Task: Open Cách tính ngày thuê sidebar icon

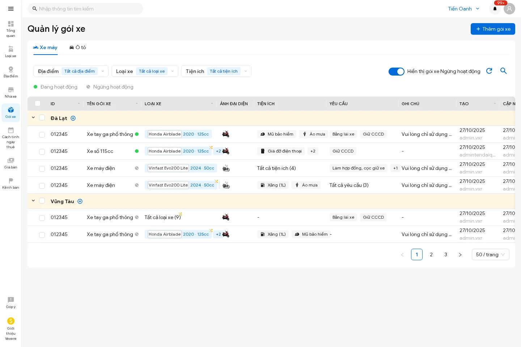Action: (11, 138)
